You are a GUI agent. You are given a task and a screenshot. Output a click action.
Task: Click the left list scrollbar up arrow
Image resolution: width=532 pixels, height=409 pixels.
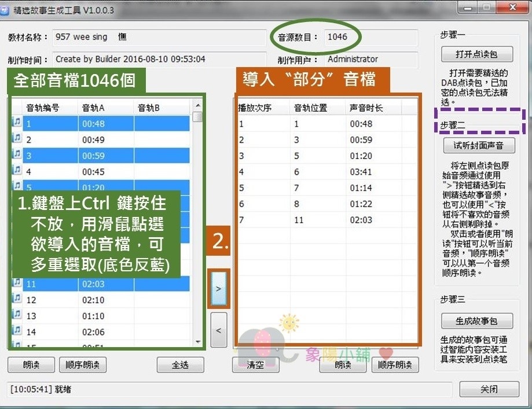click(197, 105)
